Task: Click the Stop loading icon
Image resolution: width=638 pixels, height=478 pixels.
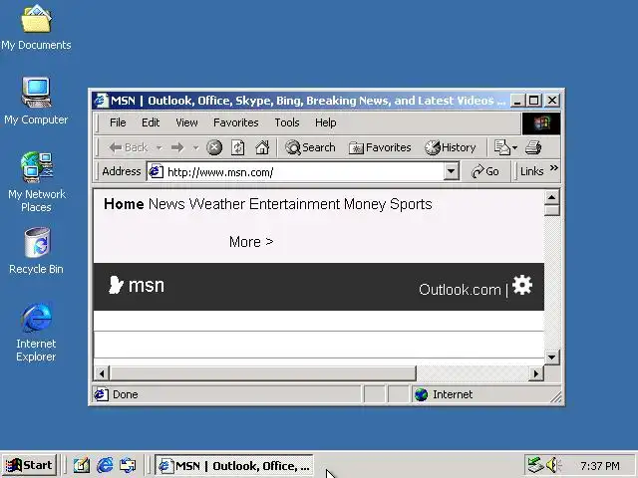Action: click(214, 147)
